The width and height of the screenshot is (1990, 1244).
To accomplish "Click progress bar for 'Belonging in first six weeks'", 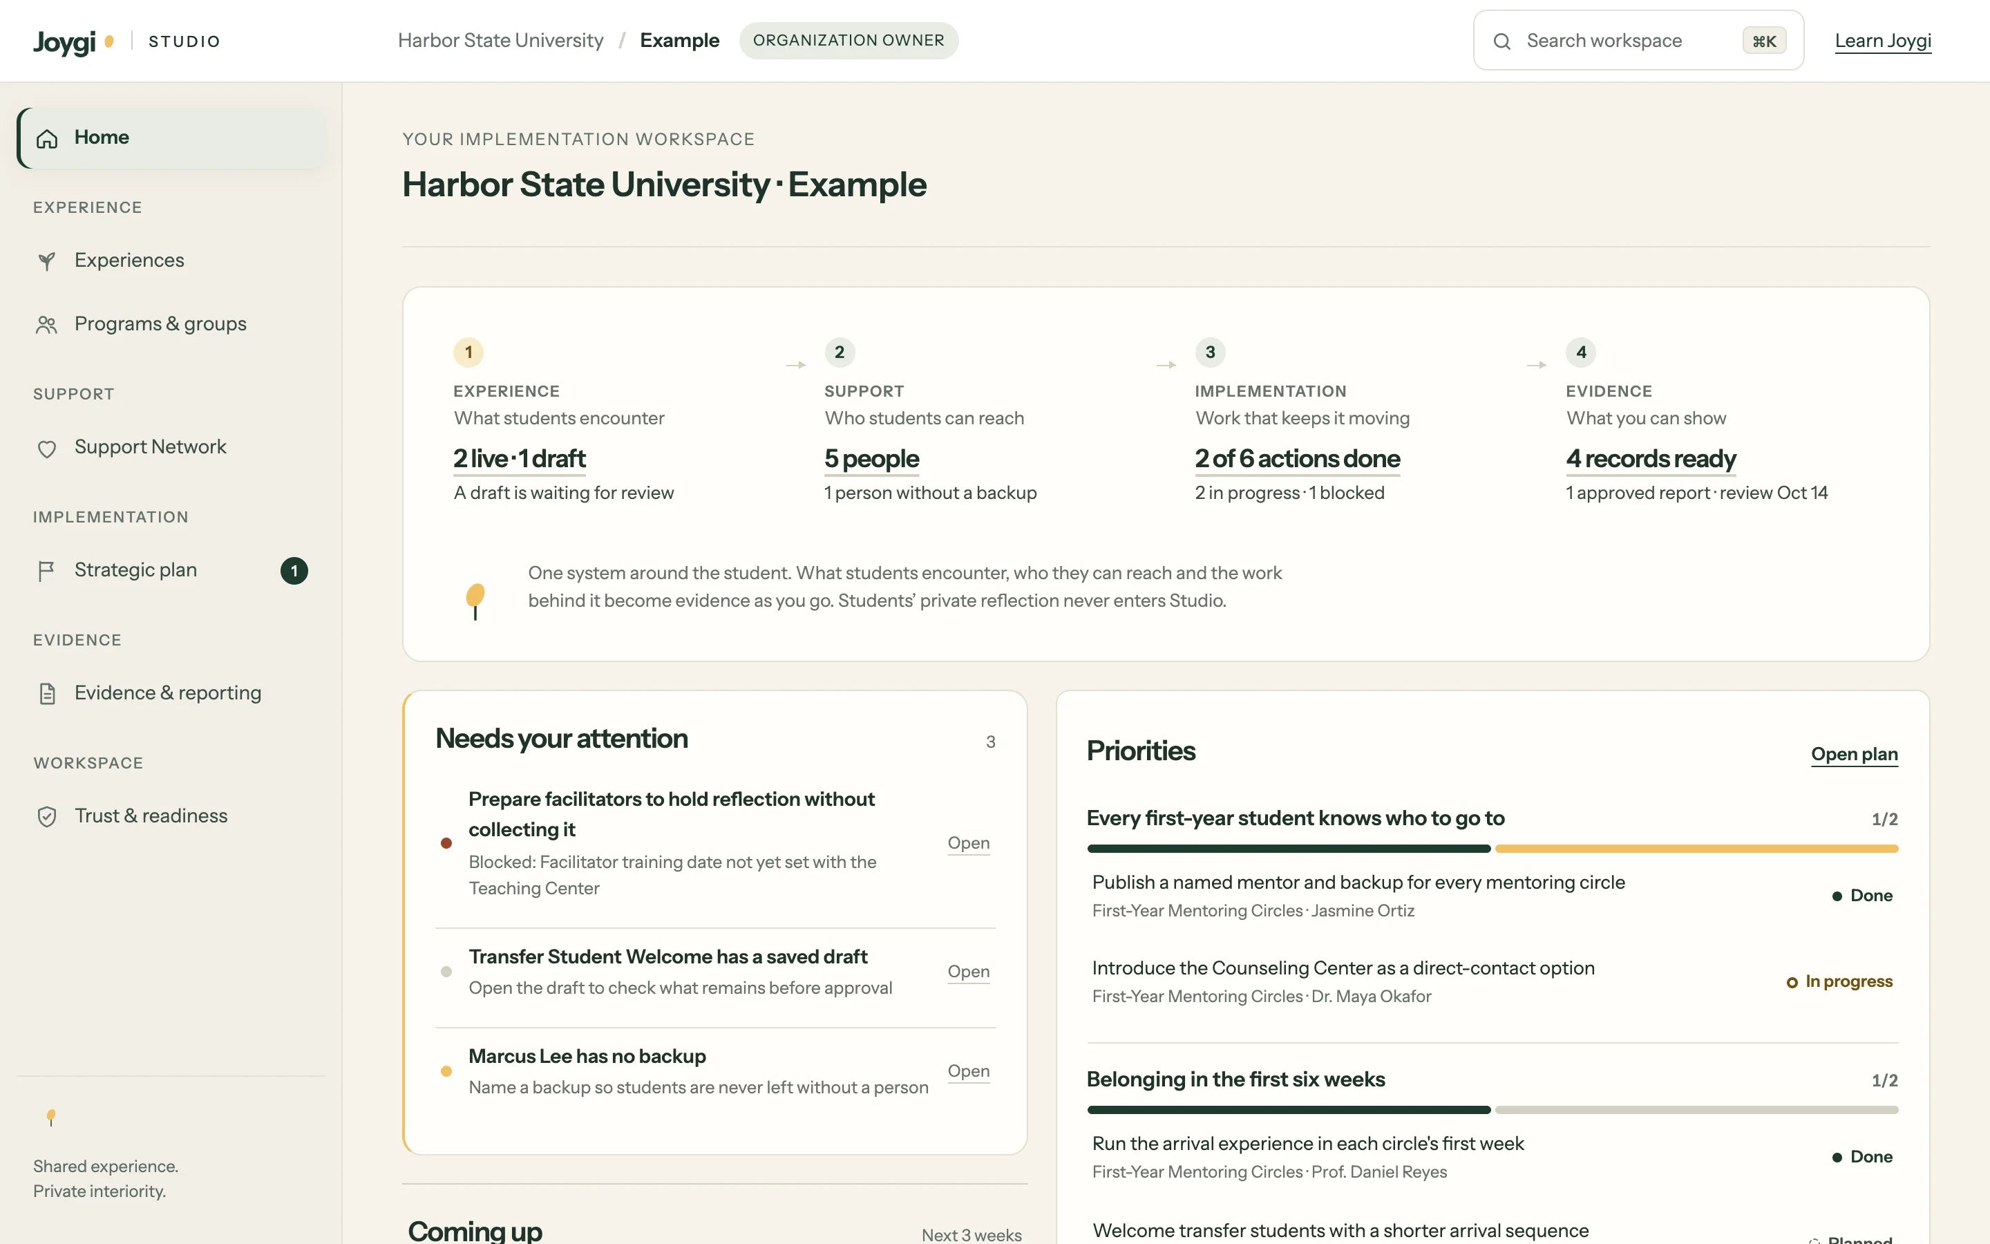I will (1492, 1110).
